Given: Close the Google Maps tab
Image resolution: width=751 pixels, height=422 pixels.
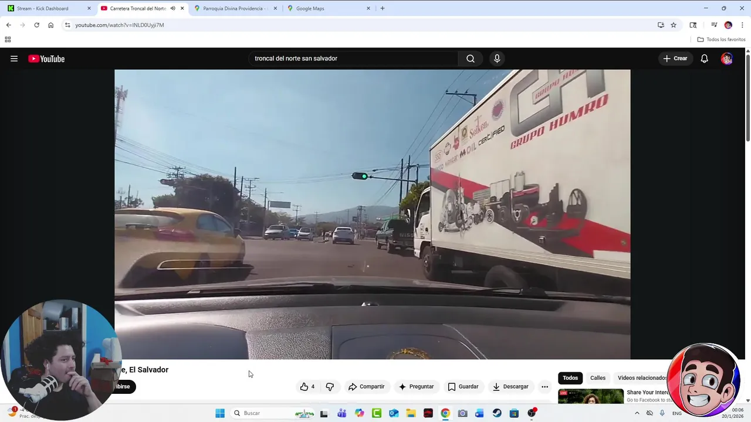Looking at the screenshot, I should click(x=368, y=8).
